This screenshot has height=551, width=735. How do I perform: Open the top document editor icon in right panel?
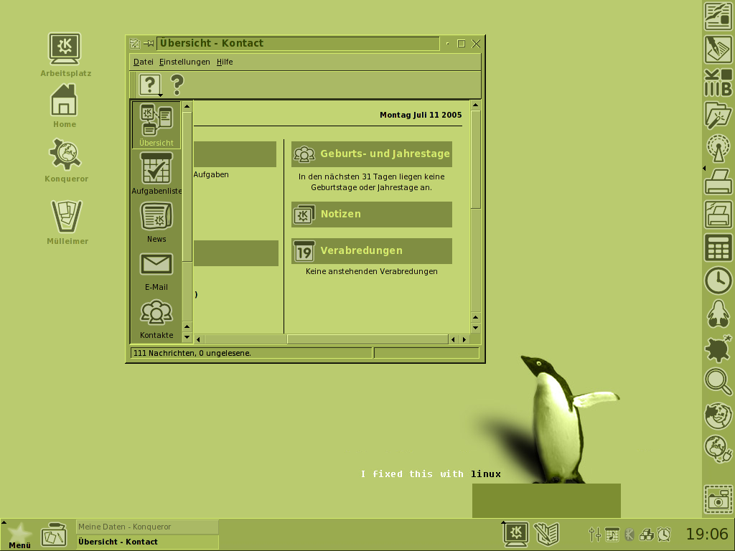718,16
